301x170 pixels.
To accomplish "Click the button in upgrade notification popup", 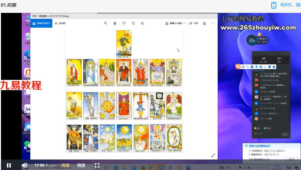I will coord(291,159).
